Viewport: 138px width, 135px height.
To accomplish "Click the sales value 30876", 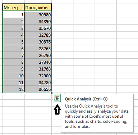I will click(38, 42).
